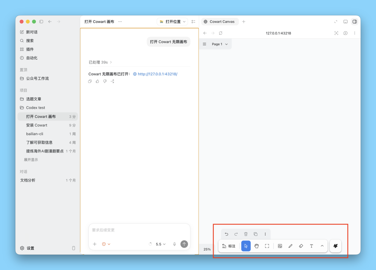Expand the 已处理 39s details
Screen dimensions: 376x270
tap(100, 62)
